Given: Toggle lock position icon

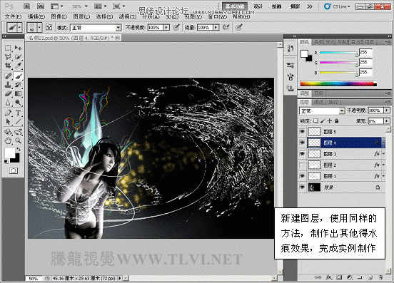Looking at the screenshot, I should click(x=330, y=121).
